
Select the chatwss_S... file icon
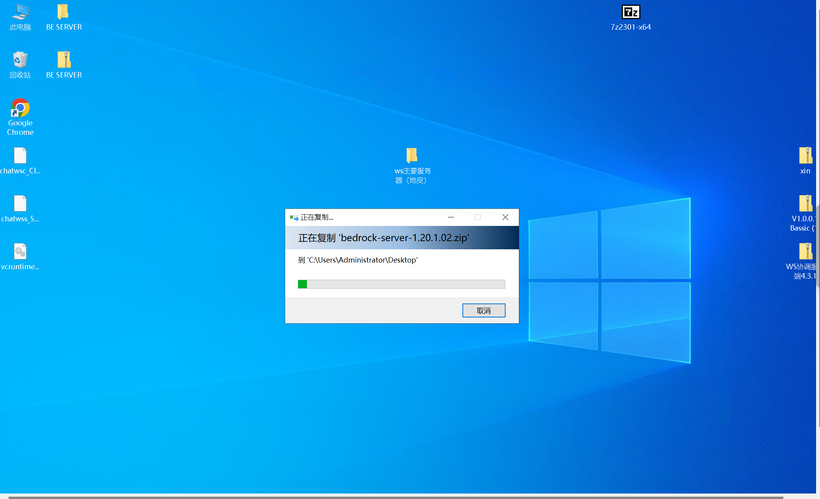click(x=20, y=204)
